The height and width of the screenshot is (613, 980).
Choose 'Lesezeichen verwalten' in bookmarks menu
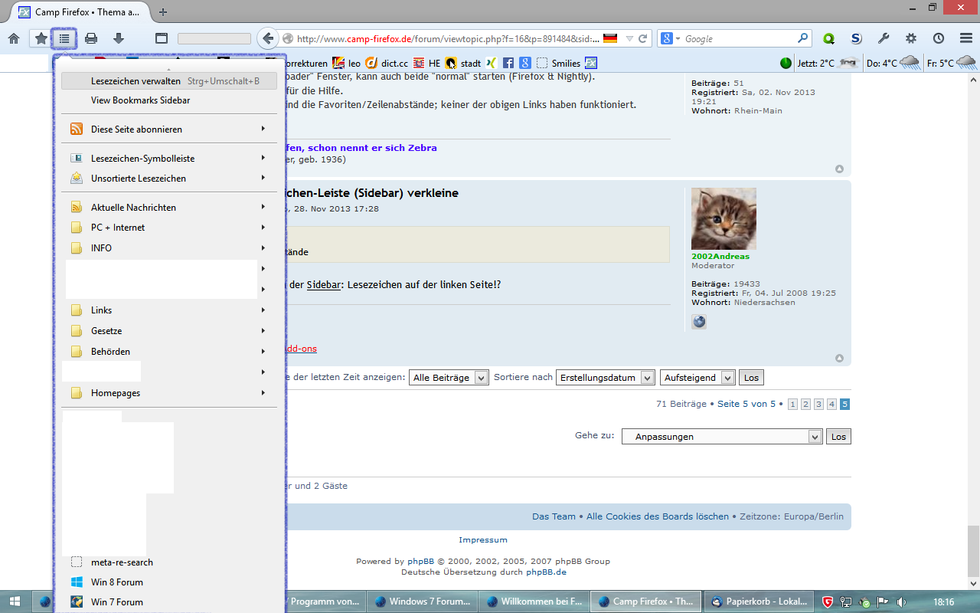point(169,80)
